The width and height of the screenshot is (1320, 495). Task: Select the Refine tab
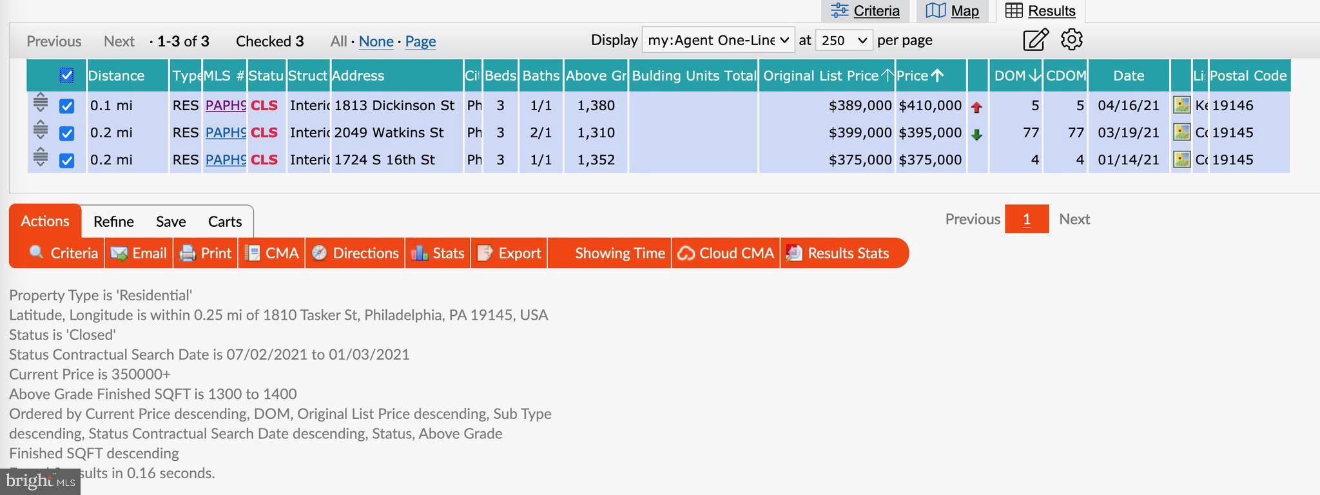[113, 222]
